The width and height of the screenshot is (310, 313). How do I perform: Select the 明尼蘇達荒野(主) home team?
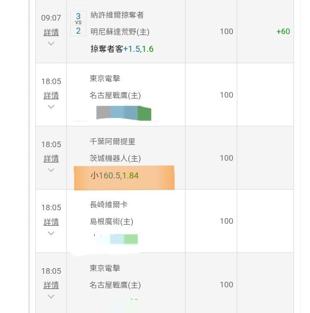[x=120, y=32]
